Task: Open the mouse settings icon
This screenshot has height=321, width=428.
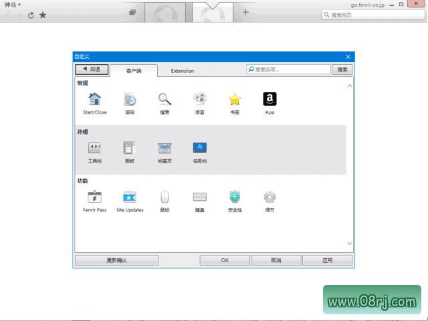Action: click(165, 197)
